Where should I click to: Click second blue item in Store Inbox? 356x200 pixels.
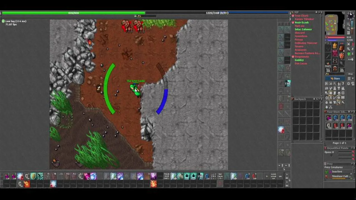[342, 118]
